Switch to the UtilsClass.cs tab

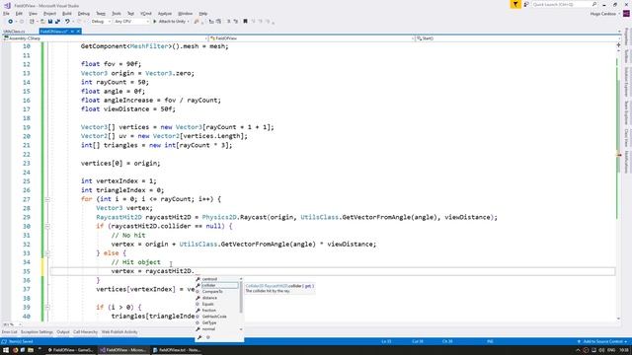[15, 32]
